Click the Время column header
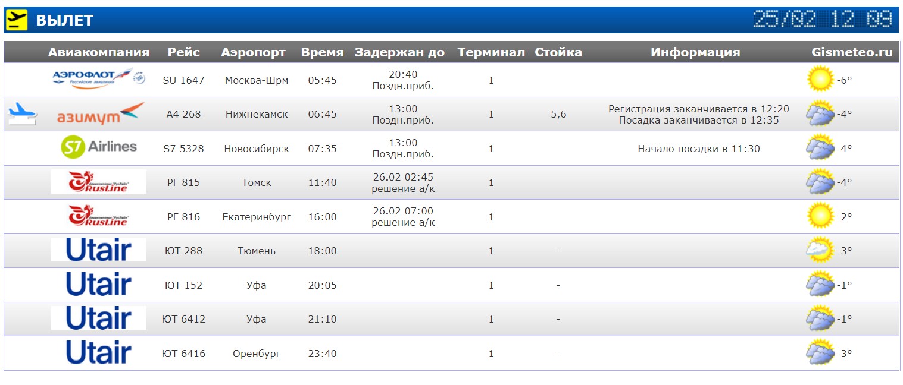This screenshot has height=385, width=903. (x=322, y=52)
